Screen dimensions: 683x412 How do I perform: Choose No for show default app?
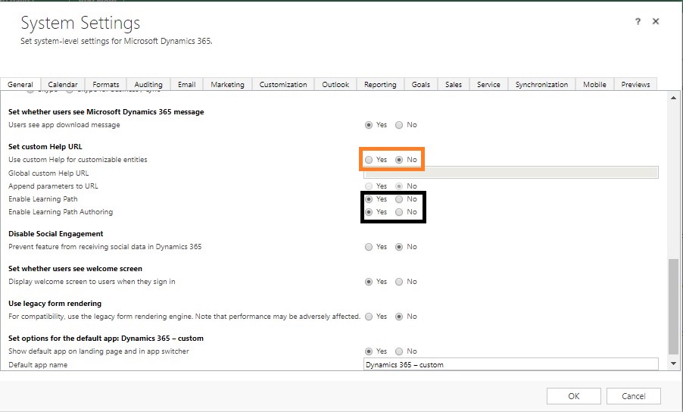(x=399, y=351)
